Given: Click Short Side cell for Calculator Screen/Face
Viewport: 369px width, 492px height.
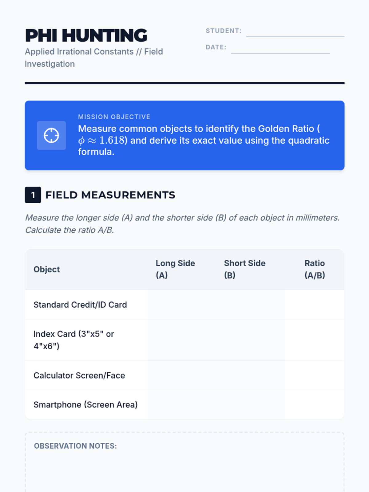Looking at the screenshot, I should pyautogui.click(x=251, y=375).
